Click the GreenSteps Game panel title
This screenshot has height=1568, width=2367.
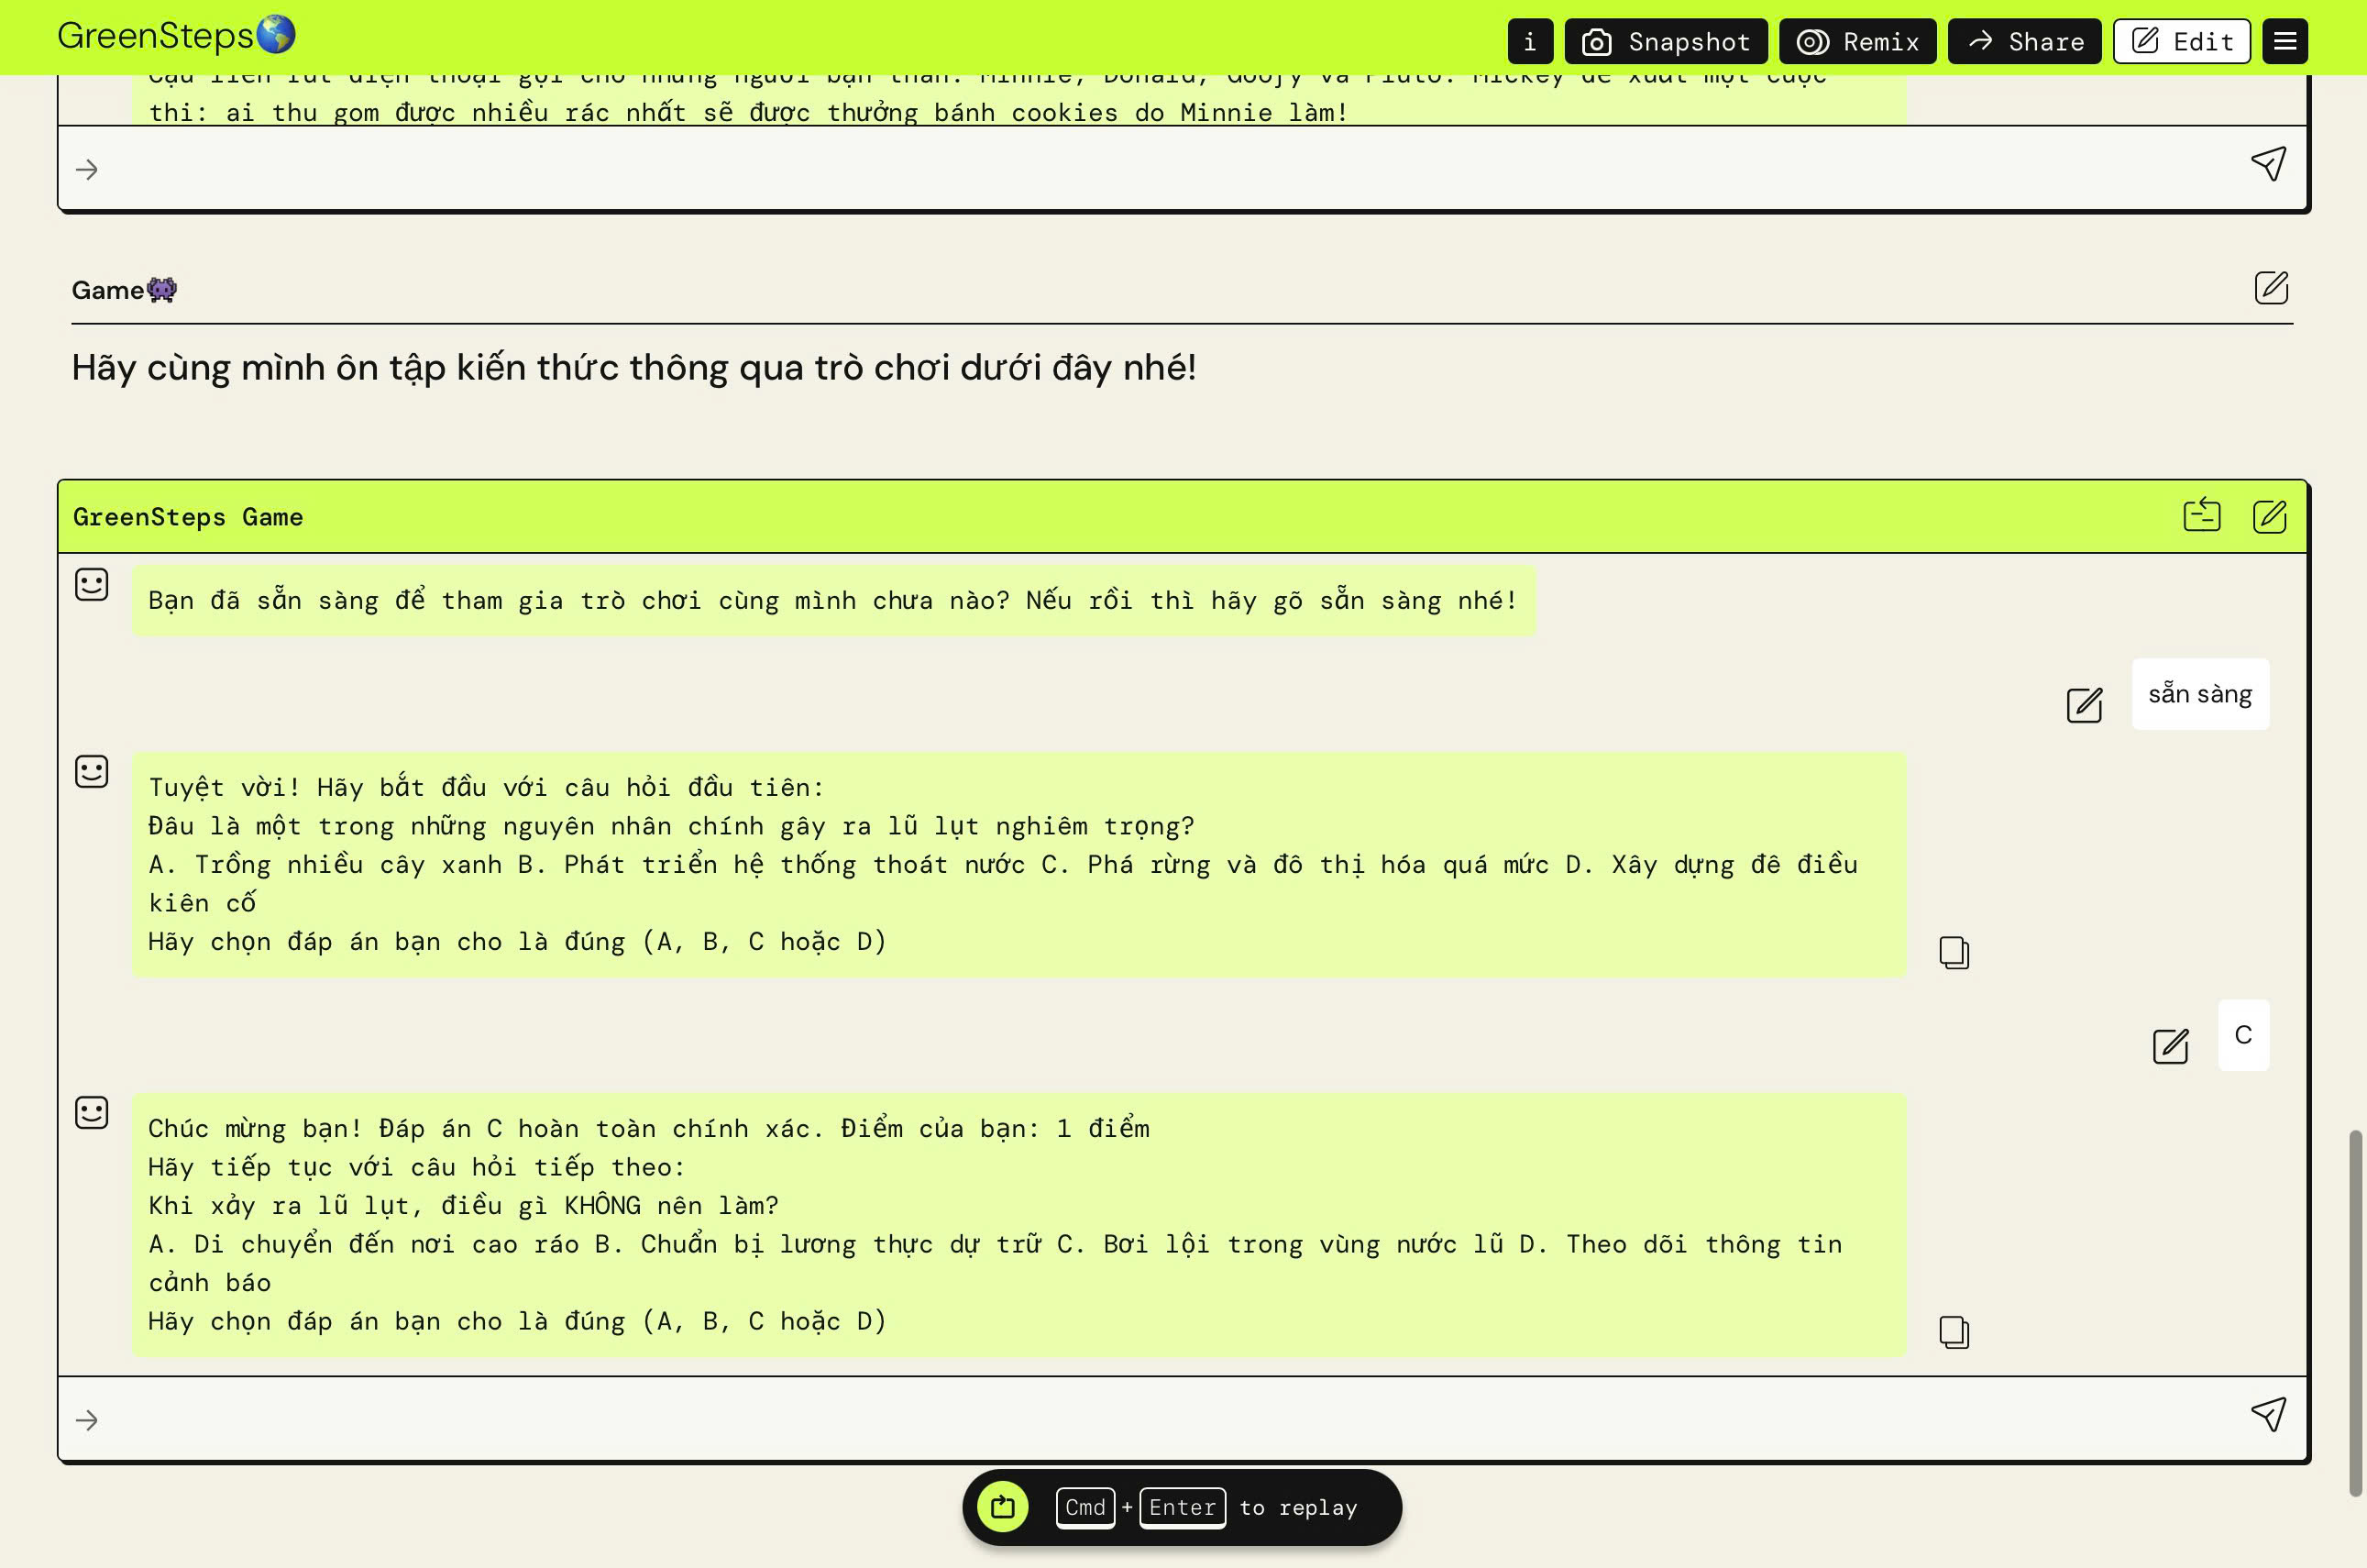click(x=188, y=517)
